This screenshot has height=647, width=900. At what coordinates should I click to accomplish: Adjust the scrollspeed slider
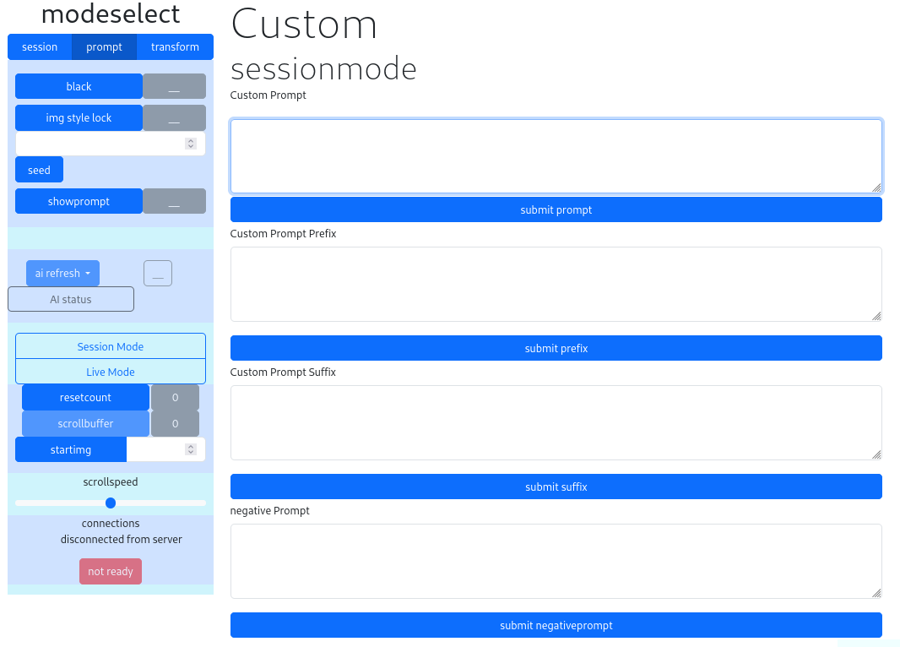111,503
